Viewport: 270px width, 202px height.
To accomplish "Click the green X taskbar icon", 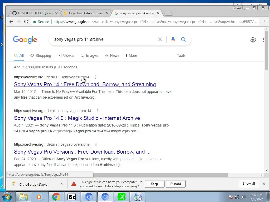I will click(122, 197).
